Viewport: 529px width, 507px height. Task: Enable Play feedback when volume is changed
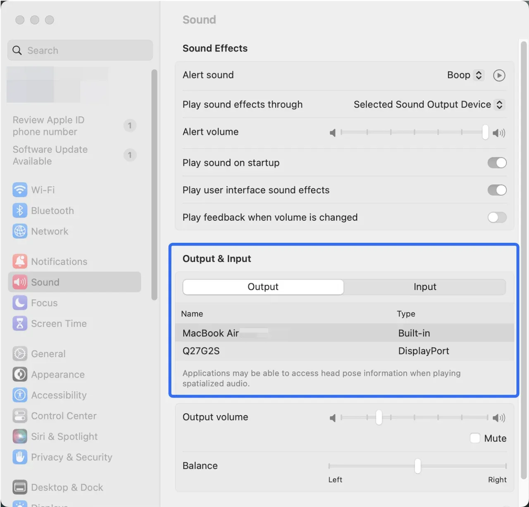click(x=497, y=217)
